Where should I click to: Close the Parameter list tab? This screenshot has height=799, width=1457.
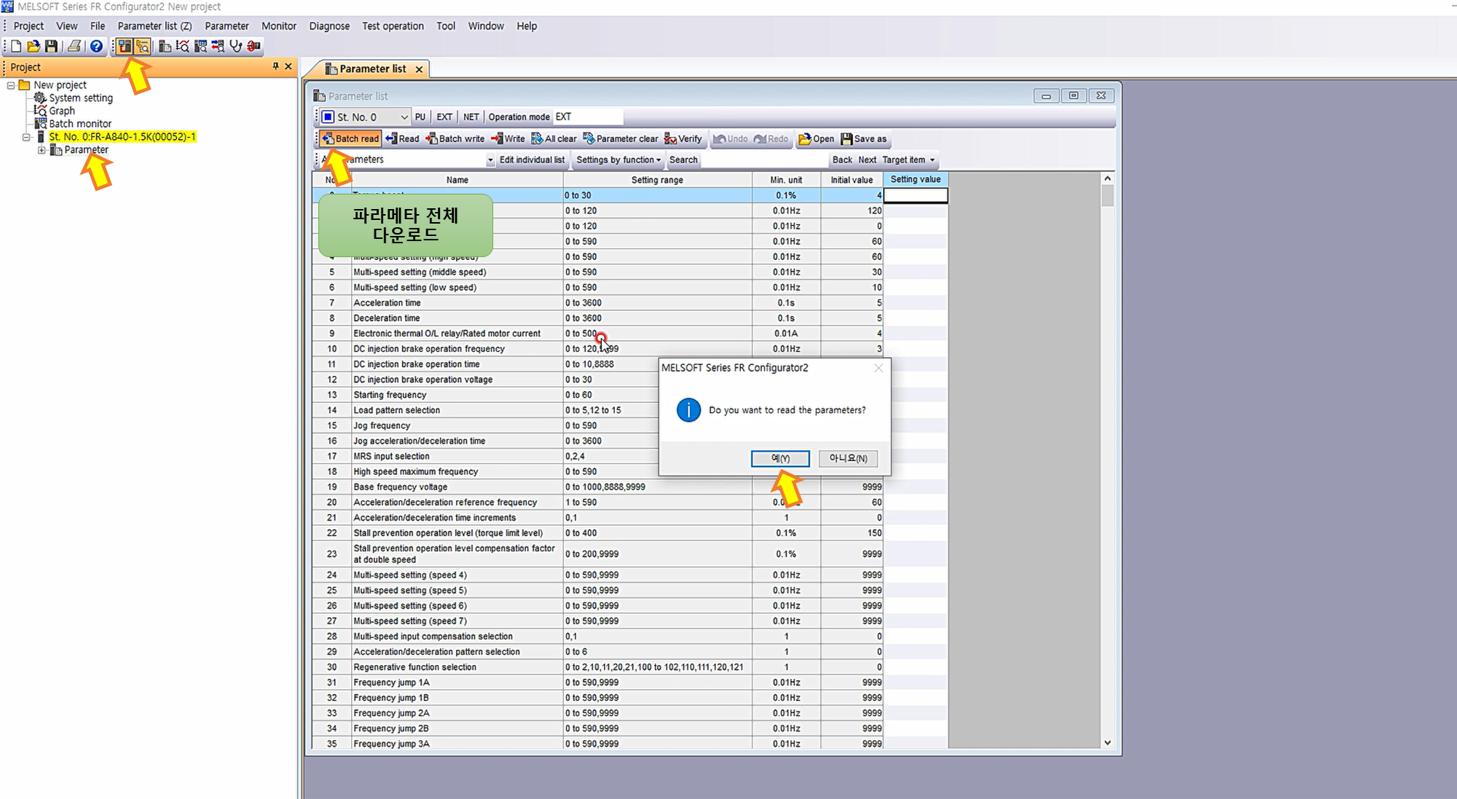point(419,69)
